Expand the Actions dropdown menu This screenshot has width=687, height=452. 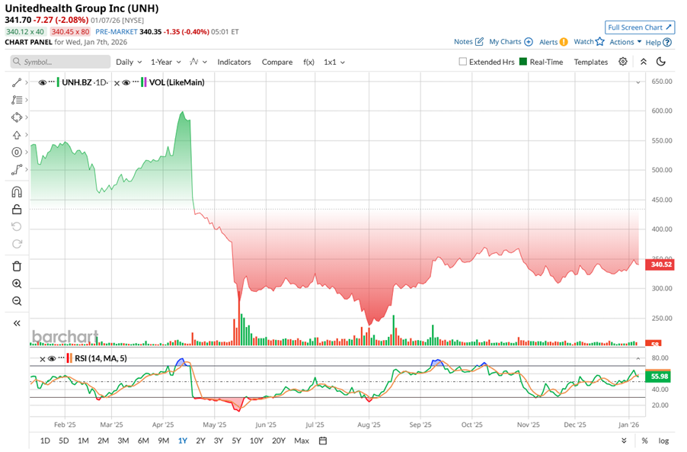point(625,42)
